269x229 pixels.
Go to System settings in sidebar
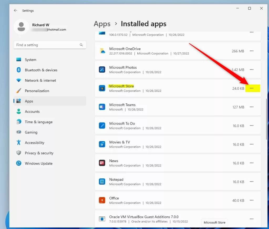(x=30, y=60)
